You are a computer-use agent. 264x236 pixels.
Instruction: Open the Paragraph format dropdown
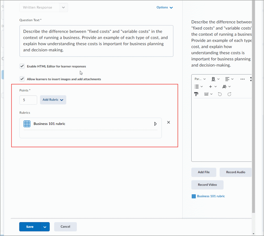tap(200, 79)
